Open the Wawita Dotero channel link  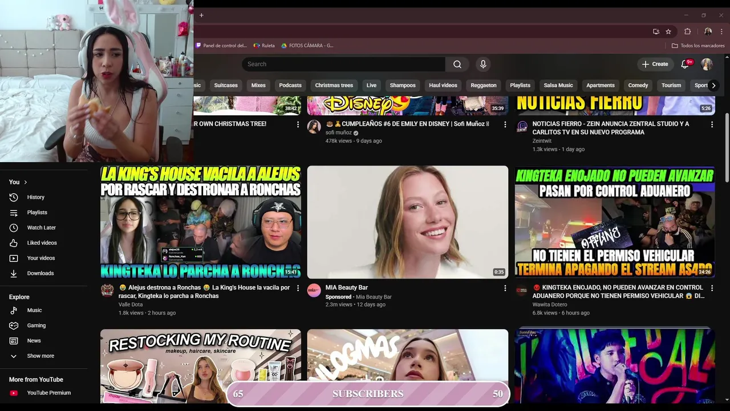(550, 304)
